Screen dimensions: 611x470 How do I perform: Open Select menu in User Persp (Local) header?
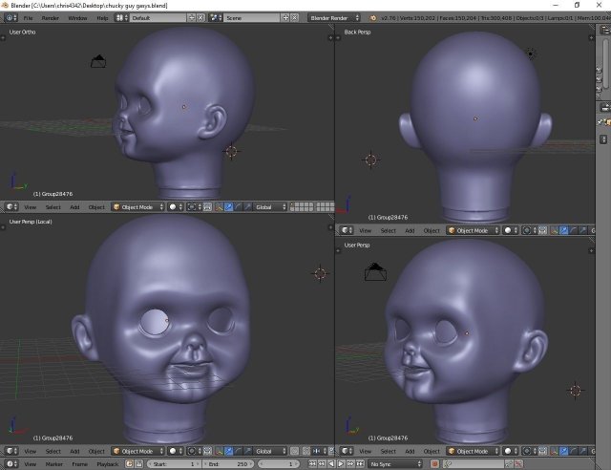[x=53, y=451]
